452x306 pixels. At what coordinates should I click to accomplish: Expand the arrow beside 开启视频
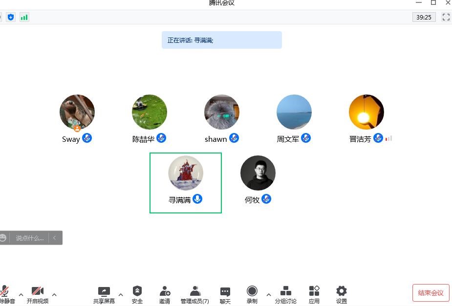[54, 294]
